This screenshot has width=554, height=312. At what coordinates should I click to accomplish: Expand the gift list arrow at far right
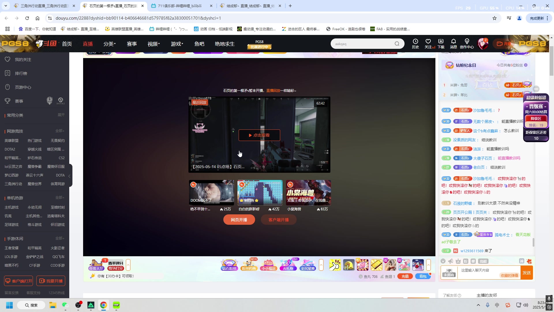[x=428, y=265]
